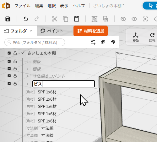Select the さいしょの本棚 tree item
This screenshot has height=142, width=157.
click(x=41, y=53)
